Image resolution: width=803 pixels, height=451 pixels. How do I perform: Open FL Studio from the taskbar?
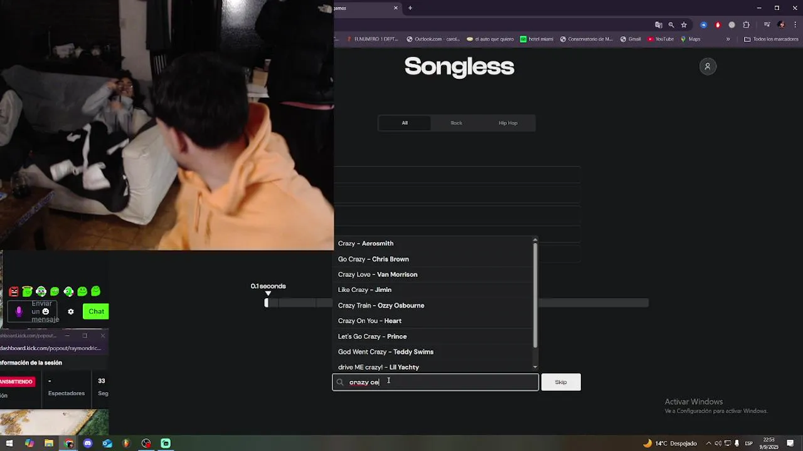pos(126,443)
